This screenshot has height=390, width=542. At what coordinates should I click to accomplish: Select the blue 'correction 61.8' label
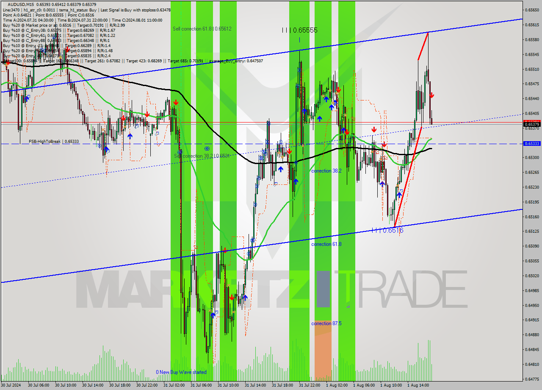pos(326,244)
